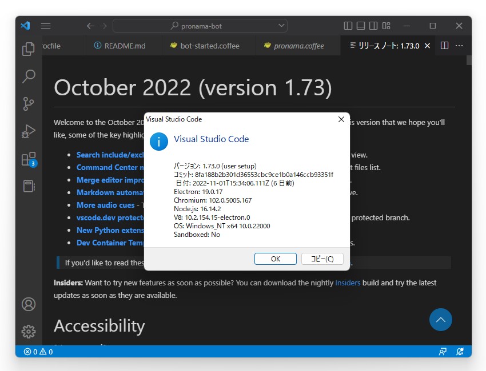This screenshot has height=371, width=486.
Task: Open notifications via the status bar bell
Action: (x=460, y=352)
